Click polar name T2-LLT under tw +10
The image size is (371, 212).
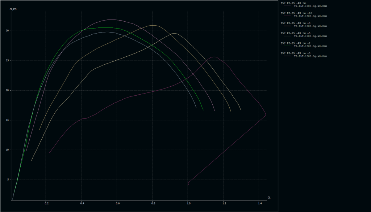point(310,16)
